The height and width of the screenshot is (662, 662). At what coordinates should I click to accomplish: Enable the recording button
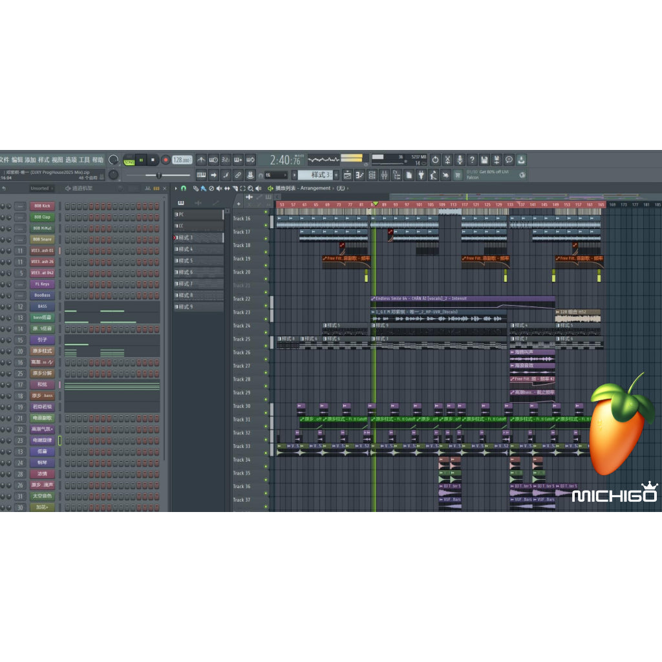pos(165,160)
